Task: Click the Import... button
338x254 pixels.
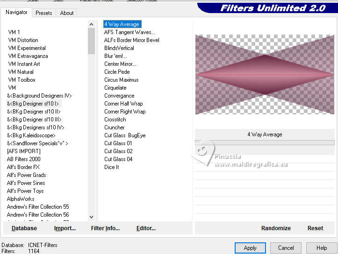Action: 65,228
